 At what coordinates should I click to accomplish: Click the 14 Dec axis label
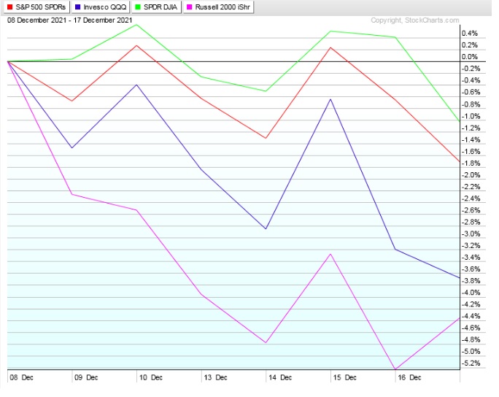(280, 377)
